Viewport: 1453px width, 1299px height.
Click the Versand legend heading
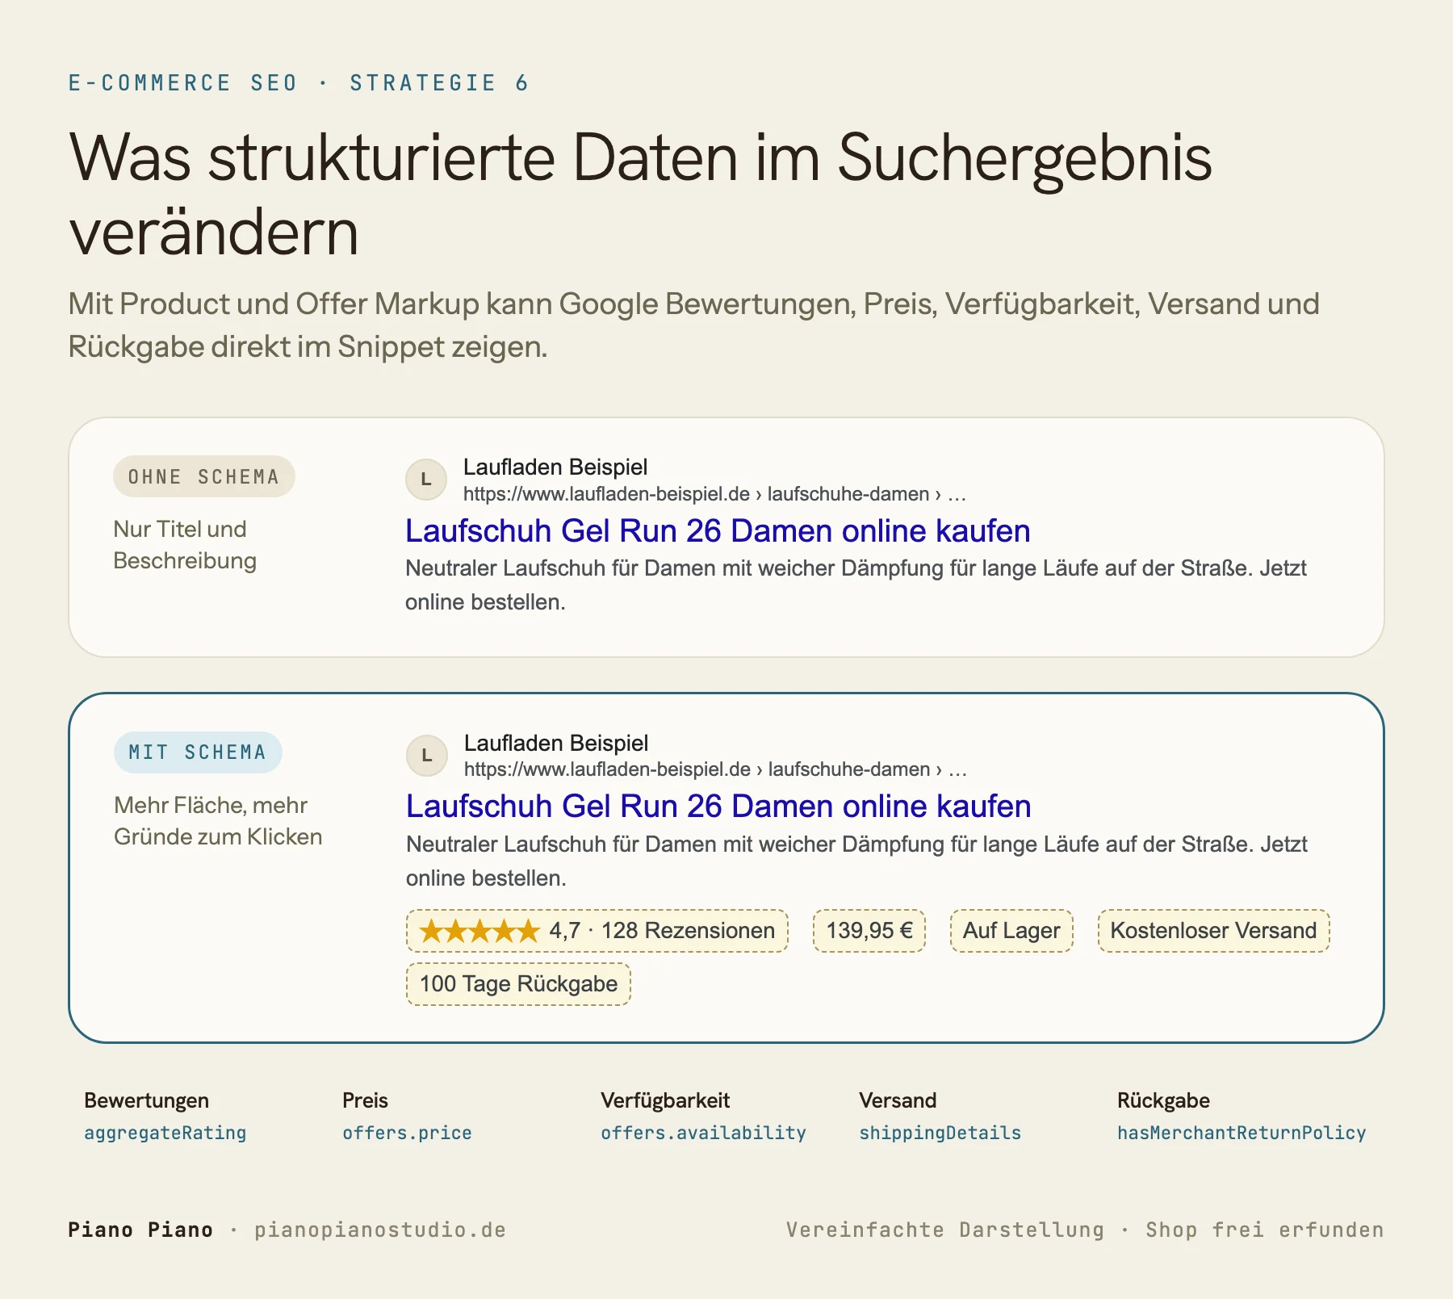pos(898,1100)
